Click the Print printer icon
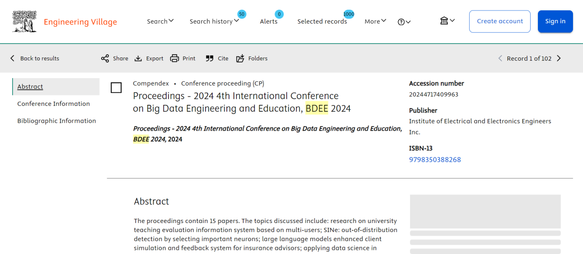The image size is (583, 254). tap(174, 58)
